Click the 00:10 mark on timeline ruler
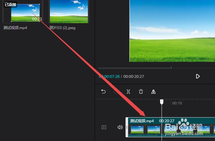Screen dimensions: 215x141 177,103
